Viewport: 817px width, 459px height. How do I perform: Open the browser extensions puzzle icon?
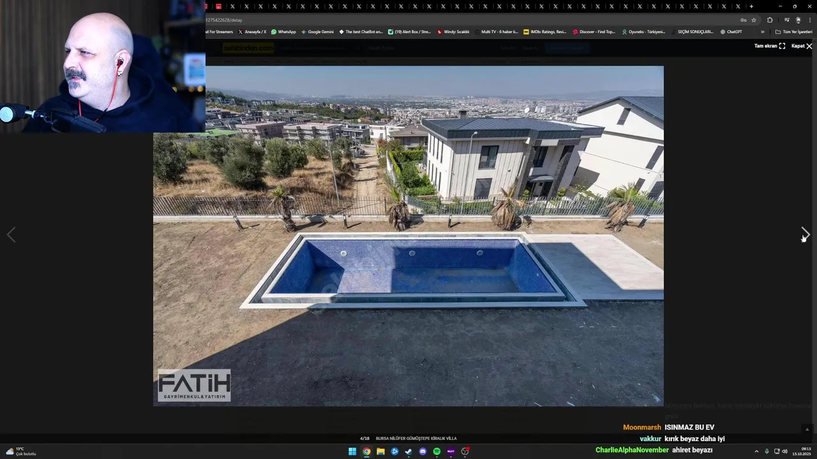point(770,20)
